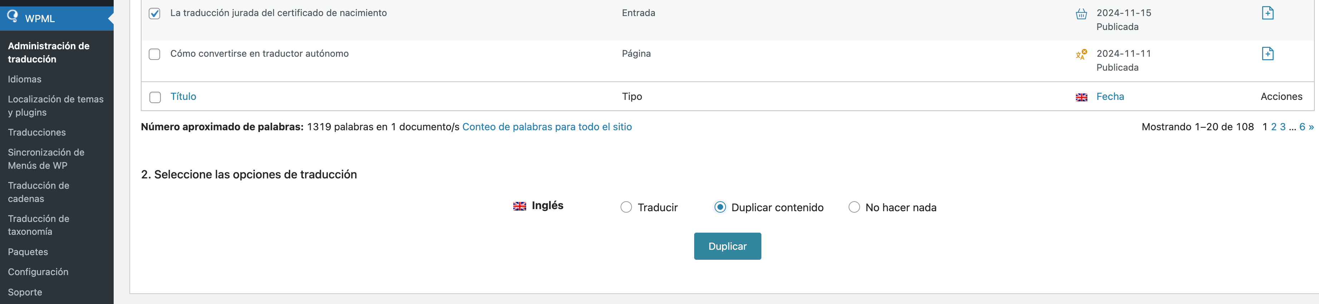Open Conteo de palabras para todo el sitio
The width and height of the screenshot is (1319, 304).
(547, 127)
